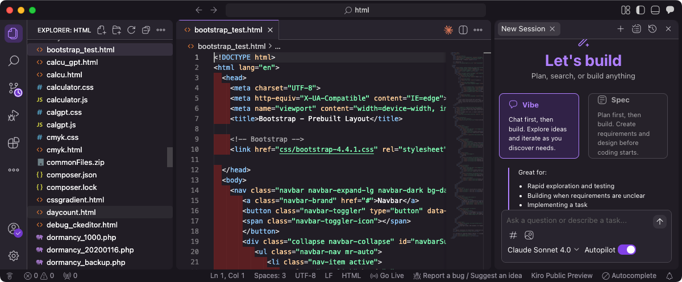682x282 pixels.
Task: Navigate forward with the right arrow
Action: 214,10
